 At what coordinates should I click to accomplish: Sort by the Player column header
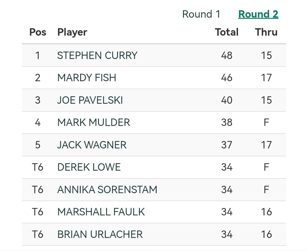72,32
